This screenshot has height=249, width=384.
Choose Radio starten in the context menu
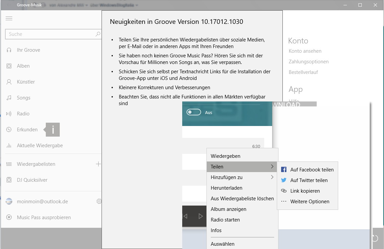pos(243,219)
